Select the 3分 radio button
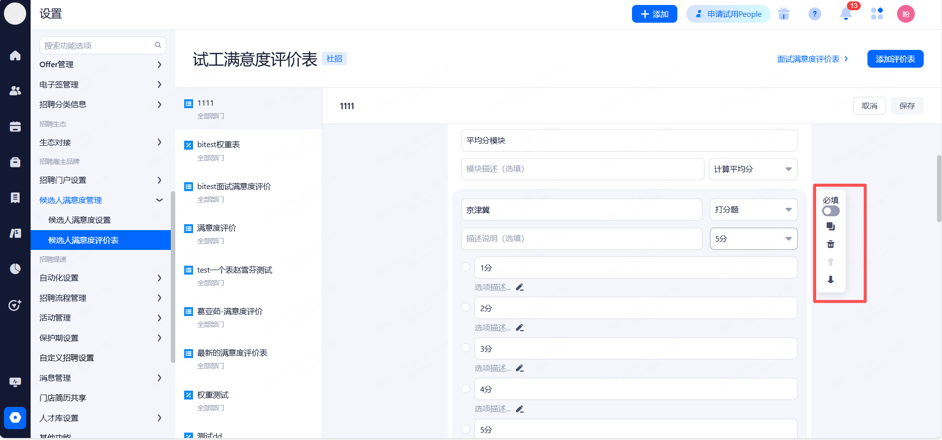 pyautogui.click(x=466, y=348)
